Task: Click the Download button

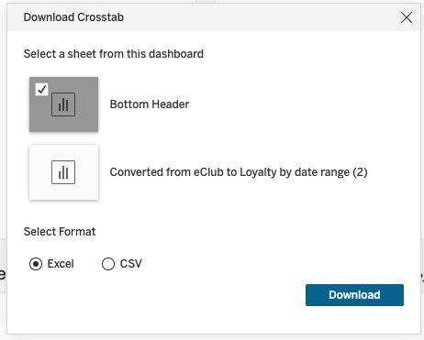Action: click(x=354, y=295)
